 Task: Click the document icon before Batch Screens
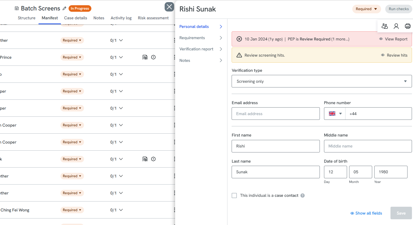pos(17,8)
